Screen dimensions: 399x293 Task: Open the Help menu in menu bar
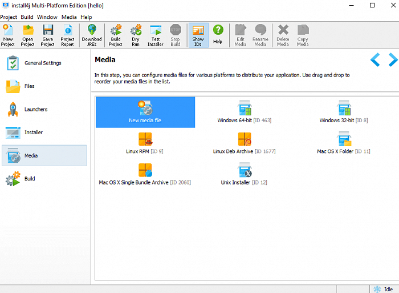pos(86,17)
